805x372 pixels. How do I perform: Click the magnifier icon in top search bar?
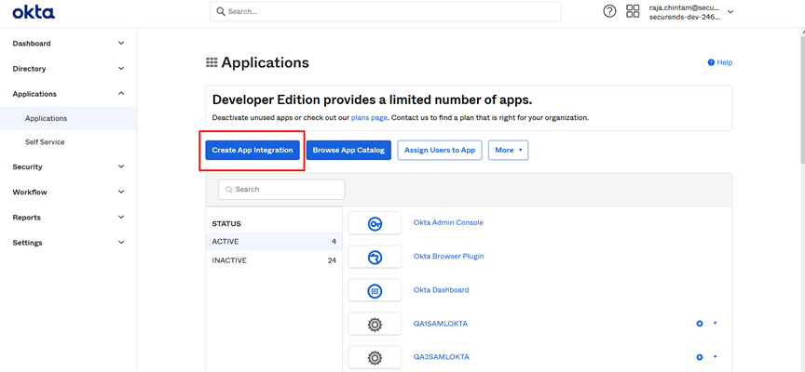(x=221, y=11)
